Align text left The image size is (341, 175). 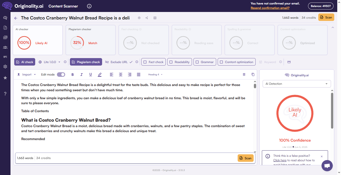point(112,75)
